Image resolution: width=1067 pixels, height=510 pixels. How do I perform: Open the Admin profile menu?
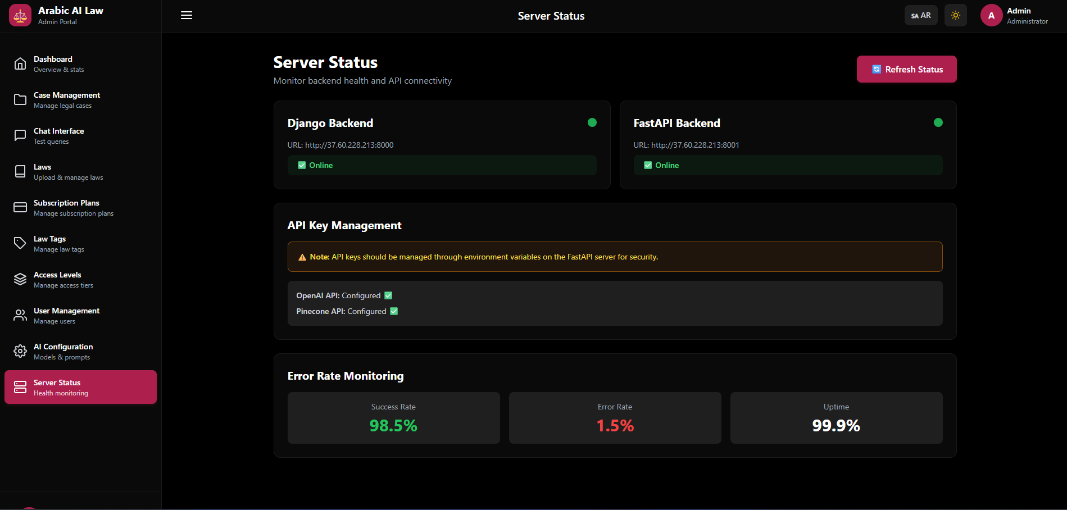pyautogui.click(x=1014, y=15)
